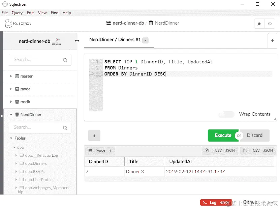Save results as CSV file
Image resolution: width=280 pixels, height=209 pixels.
pos(256,150)
